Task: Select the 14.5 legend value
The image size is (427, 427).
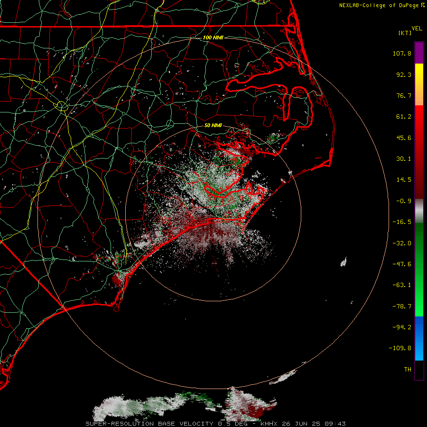Action: pos(404,180)
